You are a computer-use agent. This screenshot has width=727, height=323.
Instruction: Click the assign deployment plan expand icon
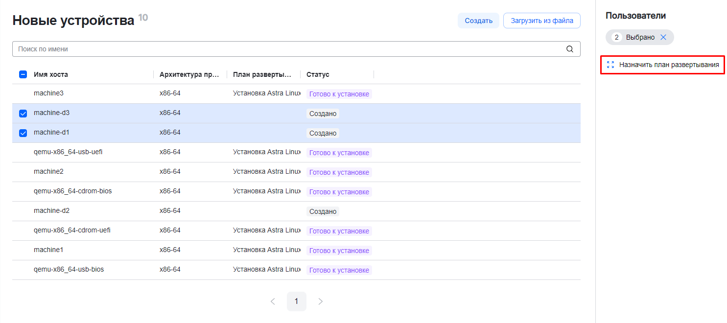pos(610,65)
